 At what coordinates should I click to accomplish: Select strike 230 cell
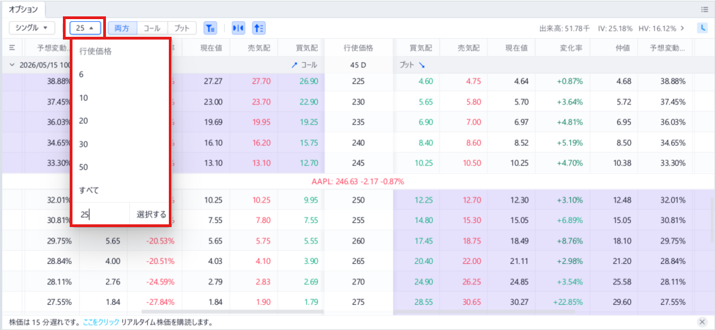click(358, 102)
